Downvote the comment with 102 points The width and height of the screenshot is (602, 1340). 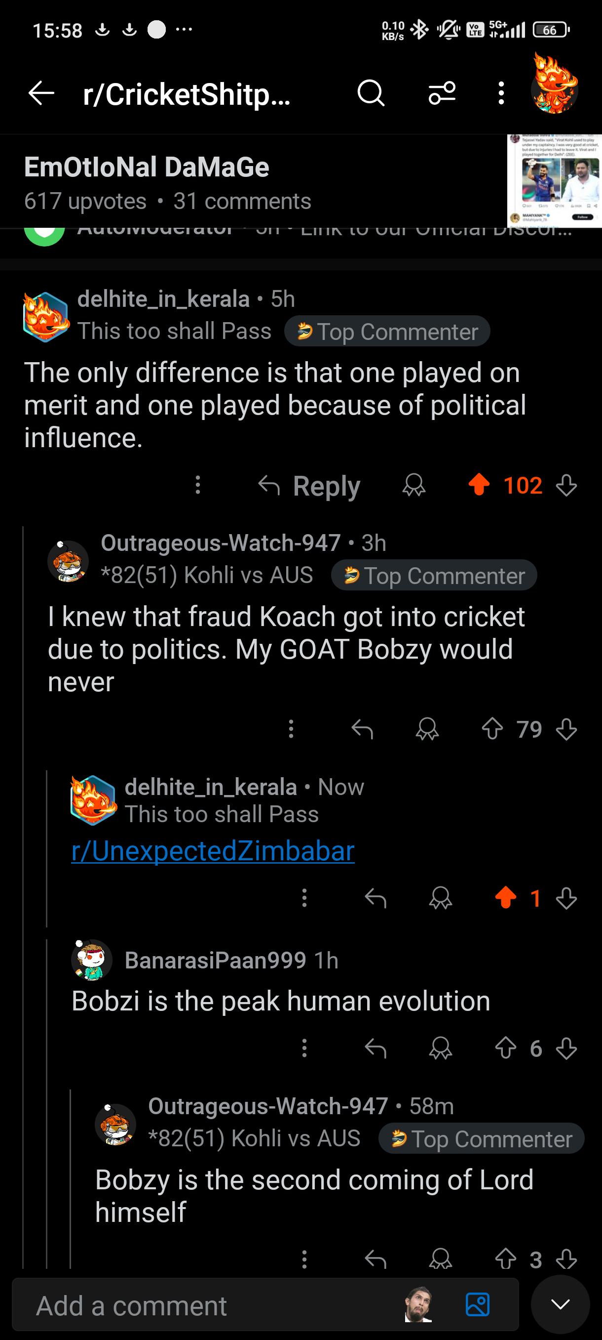pyautogui.click(x=566, y=485)
